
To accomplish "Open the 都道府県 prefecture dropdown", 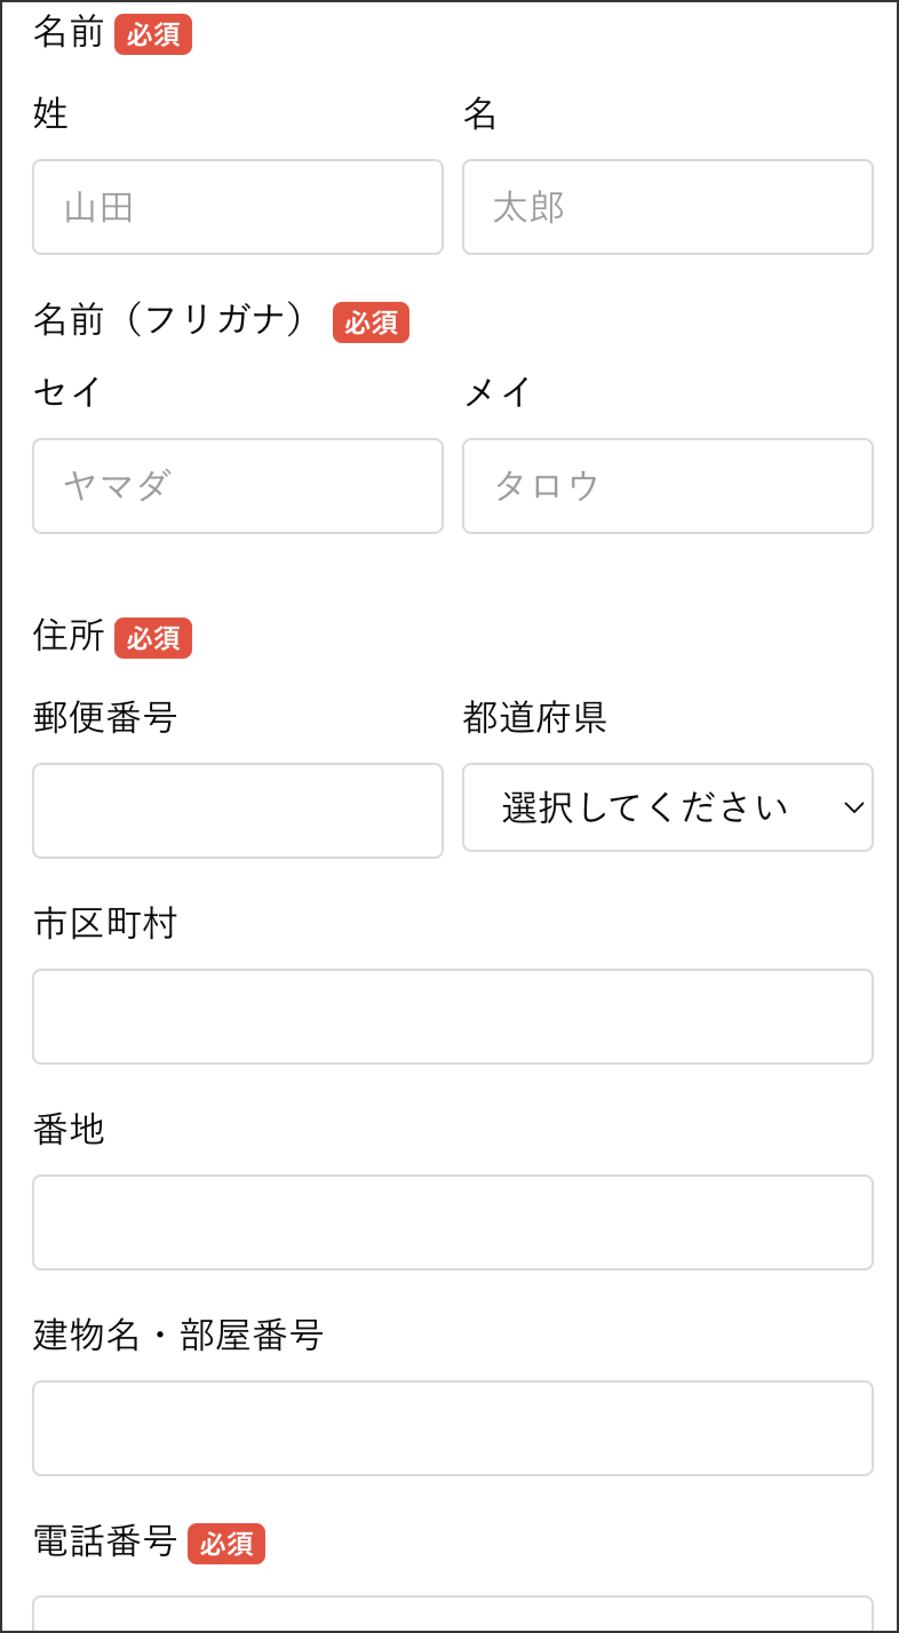I will [667, 807].
